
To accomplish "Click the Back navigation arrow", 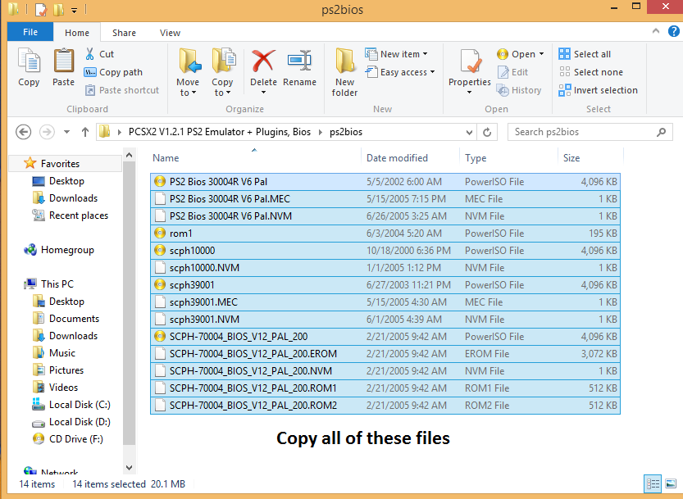I will click(x=24, y=132).
